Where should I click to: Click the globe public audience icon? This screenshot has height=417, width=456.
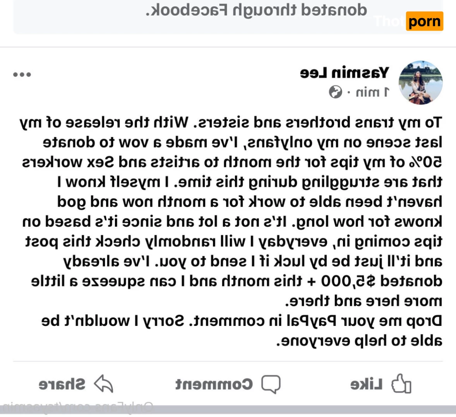coord(335,92)
